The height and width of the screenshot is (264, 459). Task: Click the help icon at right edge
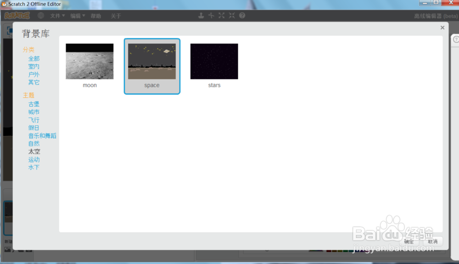456,39
